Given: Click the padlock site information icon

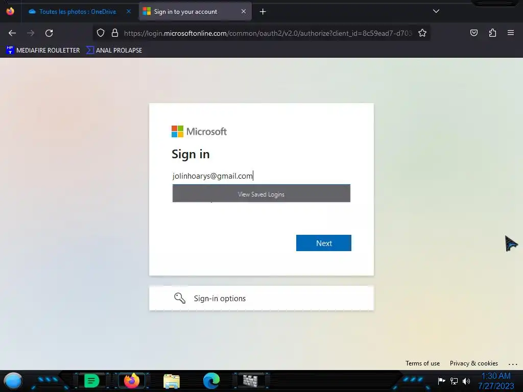Looking at the screenshot, I should [115, 33].
